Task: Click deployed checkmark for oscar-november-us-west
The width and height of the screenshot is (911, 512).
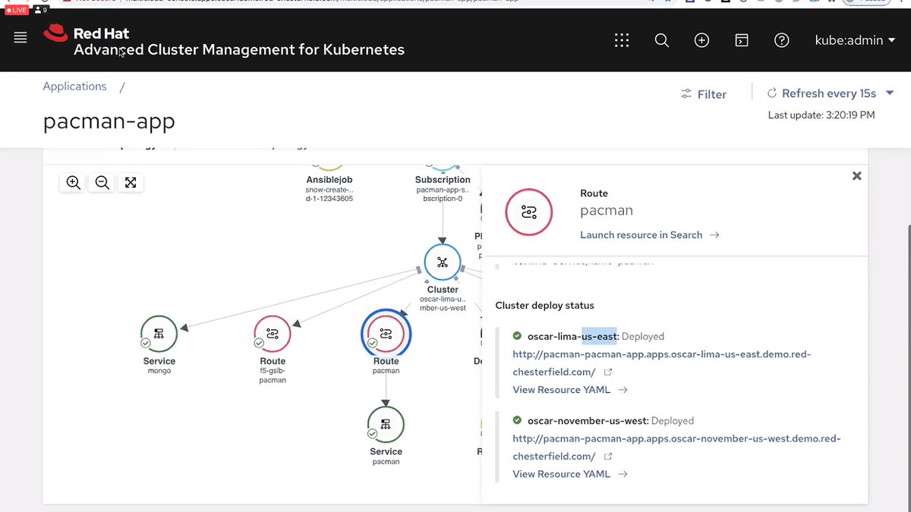Action: [x=517, y=419]
